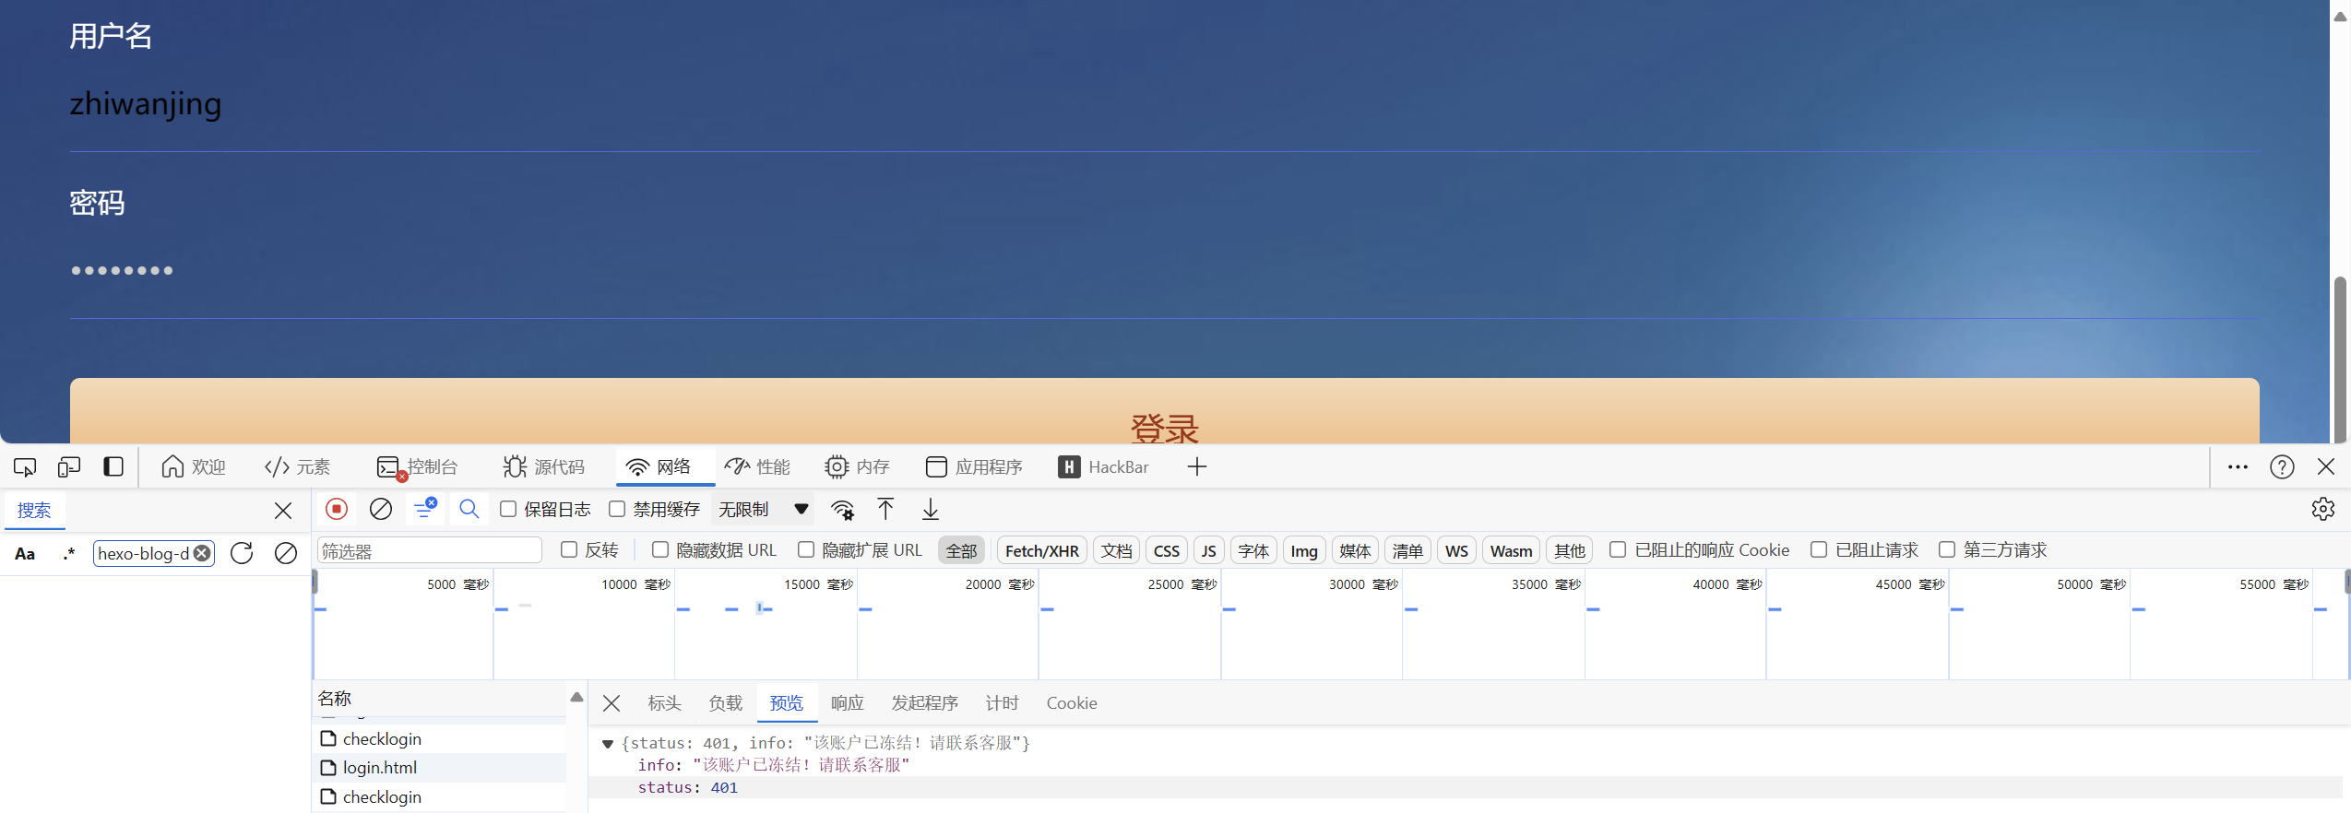Close the request details pane
The height and width of the screenshot is (813, 2351).
[611, 703]
